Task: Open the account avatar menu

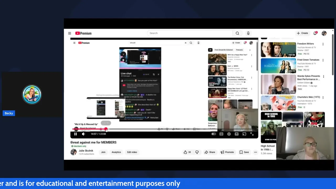Action: click(x=324, y=33)
